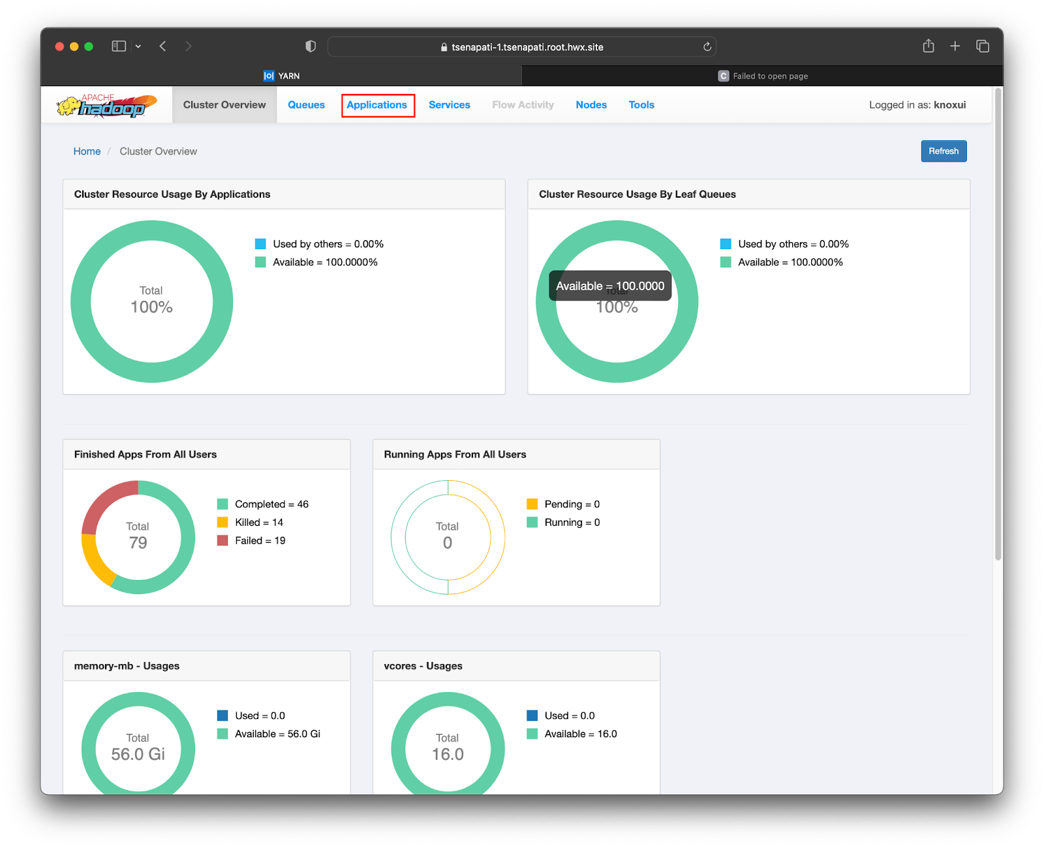Viewport: 1044px width, 848px height.
Task: Go to Home via the breadcrumb link
Action: 87,151
